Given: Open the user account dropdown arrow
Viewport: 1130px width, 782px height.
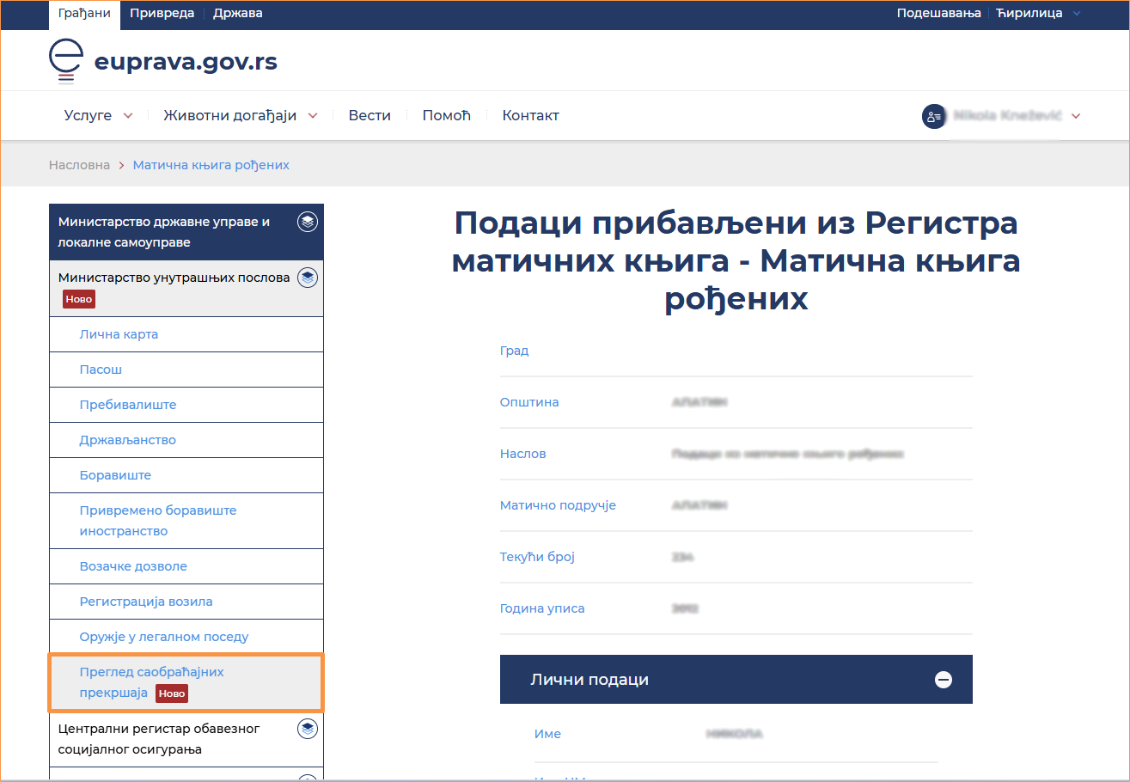Looking at the screenshot, I should pyautogui.click(x=1076, y=116).
